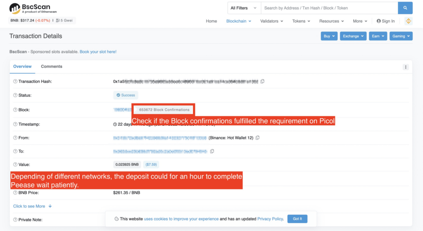Switch to the Comments tab
This screenshot has height=231, width=423.
[52, 67]
